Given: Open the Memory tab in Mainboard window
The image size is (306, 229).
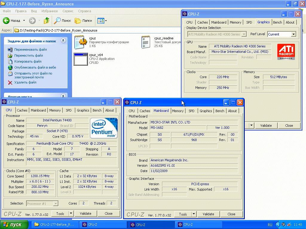Looking at the screenshot, I should [x=178, y=111].
